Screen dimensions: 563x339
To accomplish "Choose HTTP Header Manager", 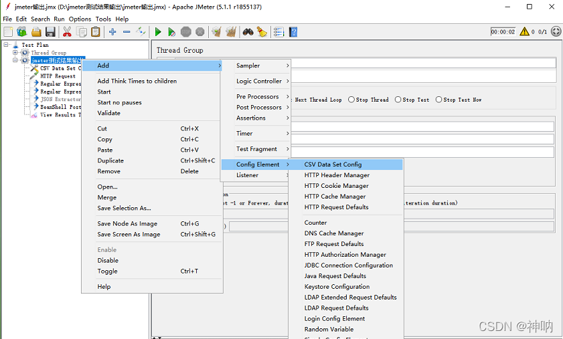I will pos(346,175).
